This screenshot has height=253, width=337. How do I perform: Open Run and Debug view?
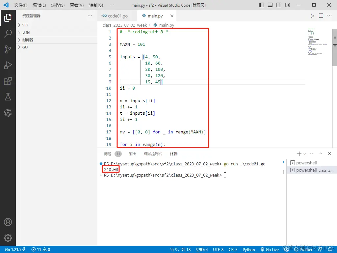pyautogui.click(x=8, y=65)
